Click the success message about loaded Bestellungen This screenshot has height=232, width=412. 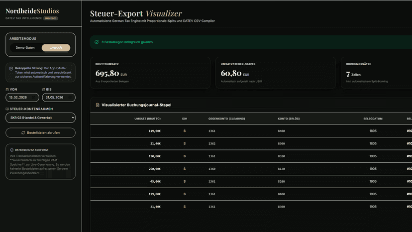[127, 42]
